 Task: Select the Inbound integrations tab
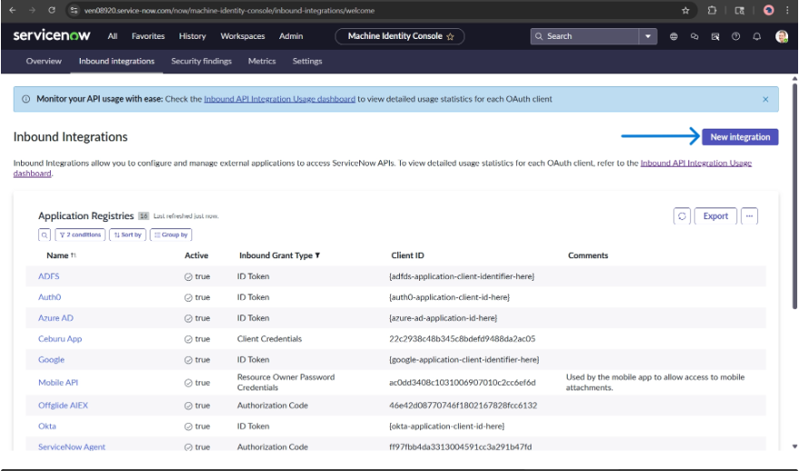[x=117, y=61]
